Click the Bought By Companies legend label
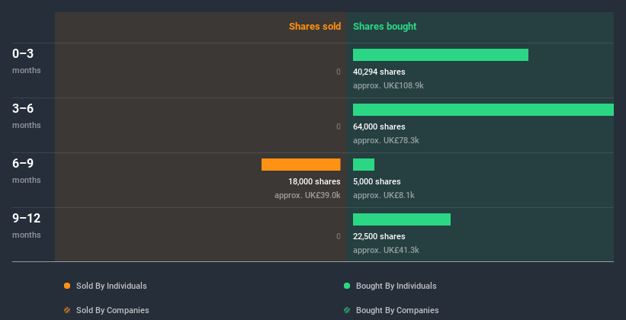Viewport: 626px width, 320px height. pos(397,310)
